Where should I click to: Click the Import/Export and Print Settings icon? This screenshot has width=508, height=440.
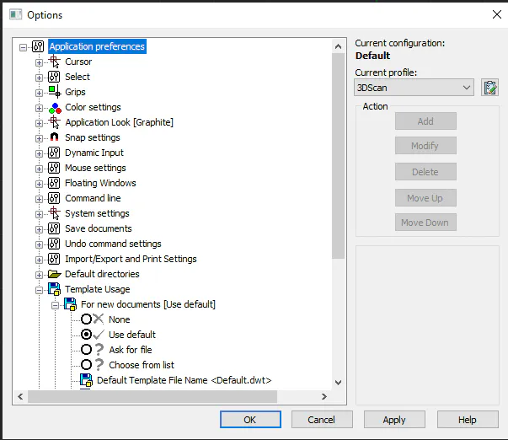54,259
